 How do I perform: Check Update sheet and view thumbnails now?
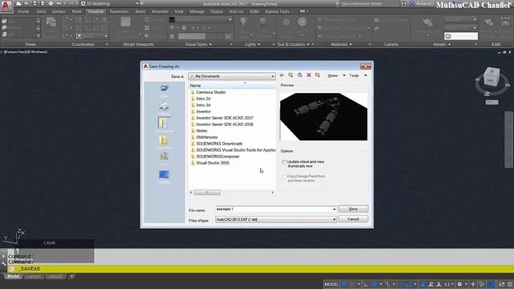click(x=284, y=162)
